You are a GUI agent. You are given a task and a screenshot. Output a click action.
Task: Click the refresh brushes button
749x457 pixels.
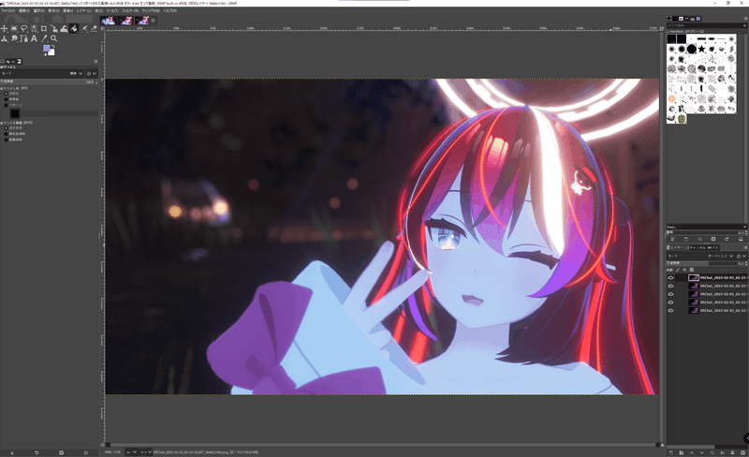(727, 239)
